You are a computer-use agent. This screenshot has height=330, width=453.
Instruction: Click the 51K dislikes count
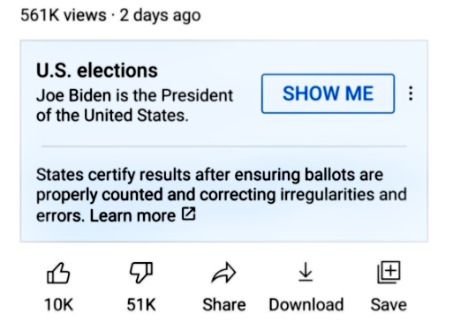click(141, 304)
